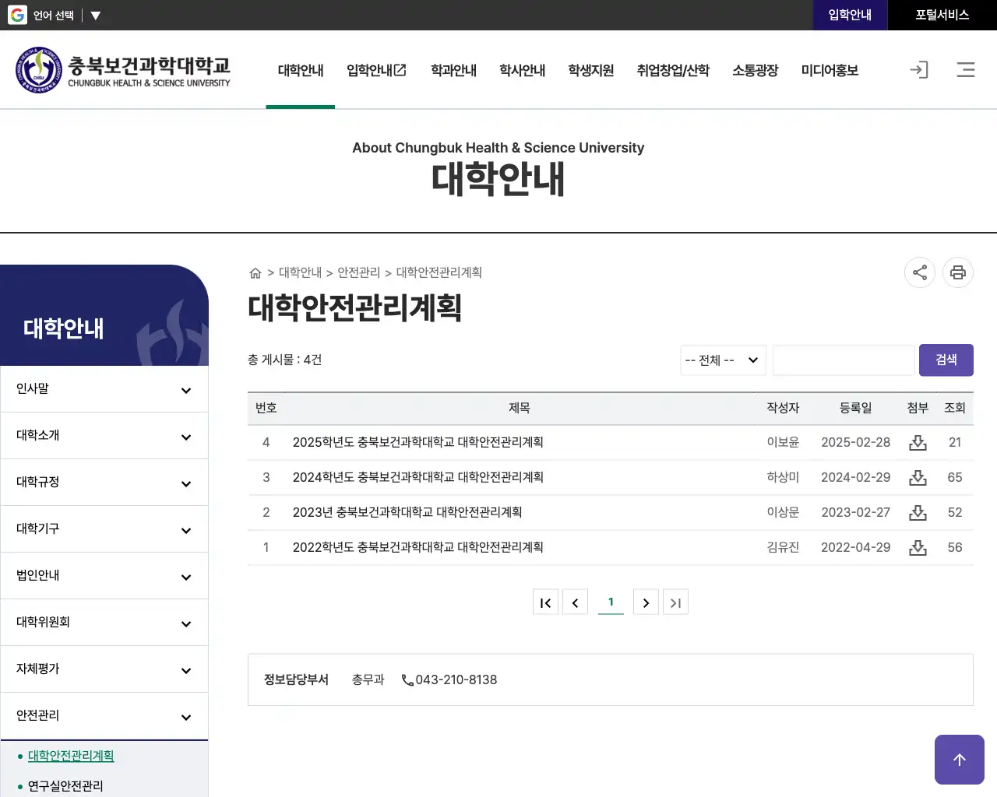Go to next page arrow
This screenshot has height=797, width=997.
pyautogui.click(x=646, y=602)
